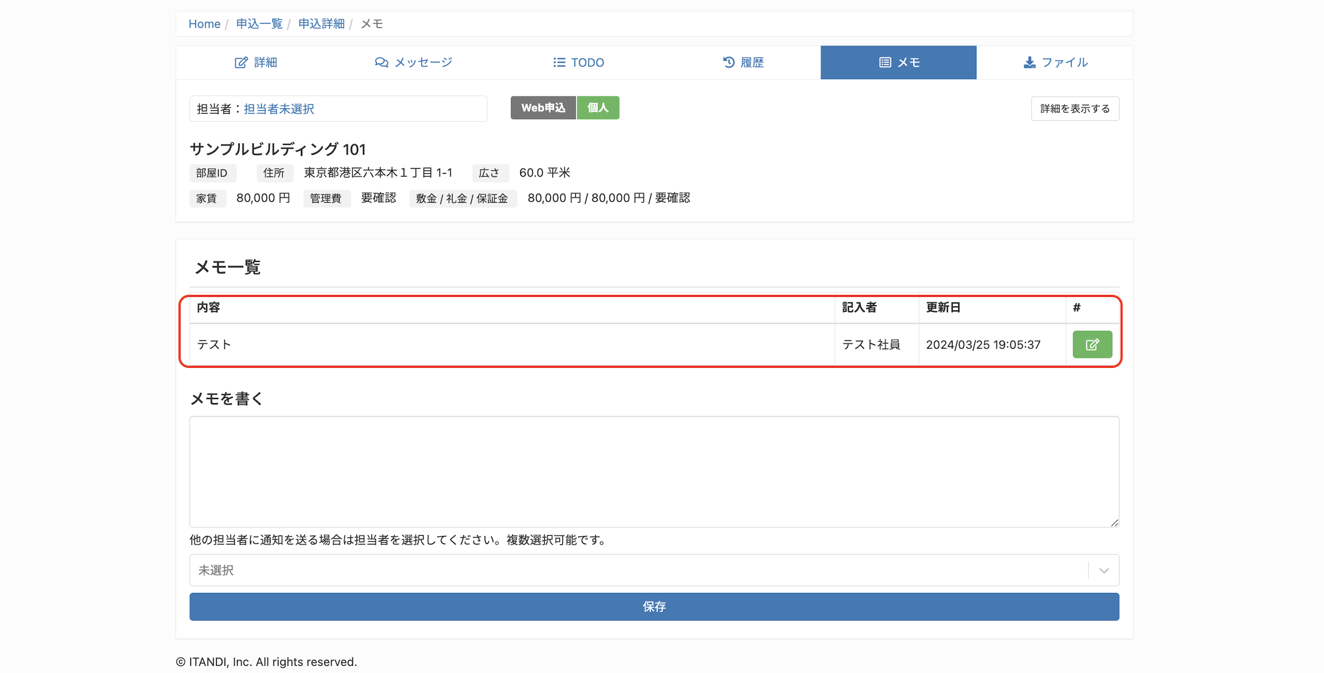The width and height of the screenshot is (1324, 673).
Task: Open the TODO tab
Action: 578,62
